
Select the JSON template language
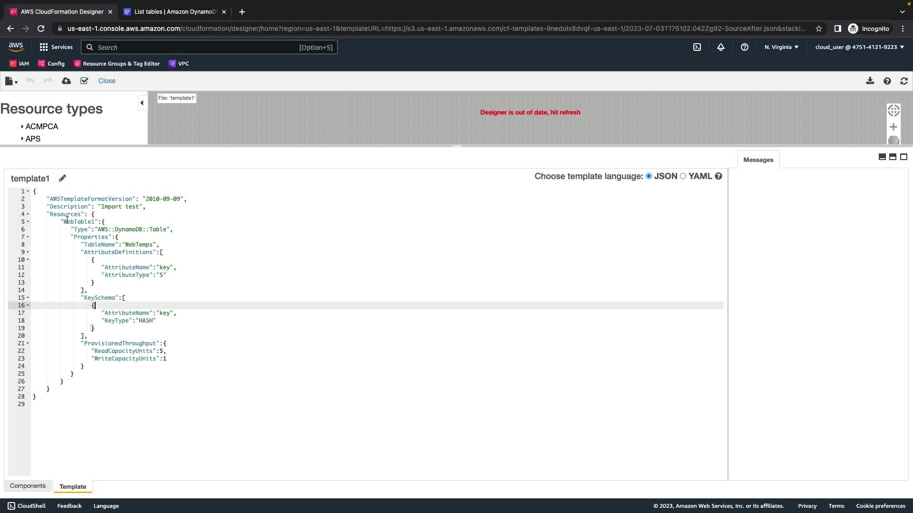[x=649, y=176]
